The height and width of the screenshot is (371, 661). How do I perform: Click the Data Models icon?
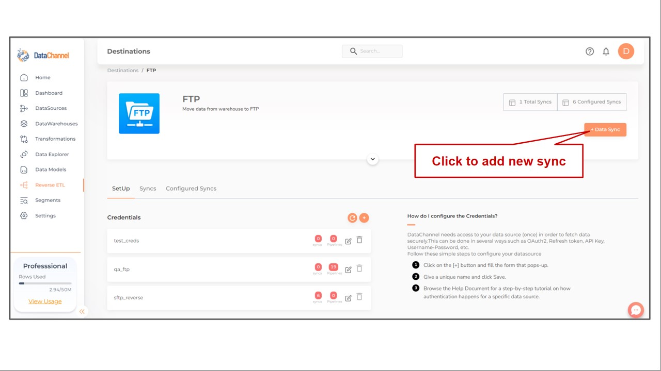24,170
